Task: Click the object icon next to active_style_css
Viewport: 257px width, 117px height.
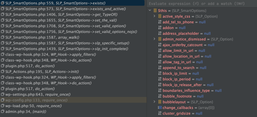Action: [x=160, y=16]
